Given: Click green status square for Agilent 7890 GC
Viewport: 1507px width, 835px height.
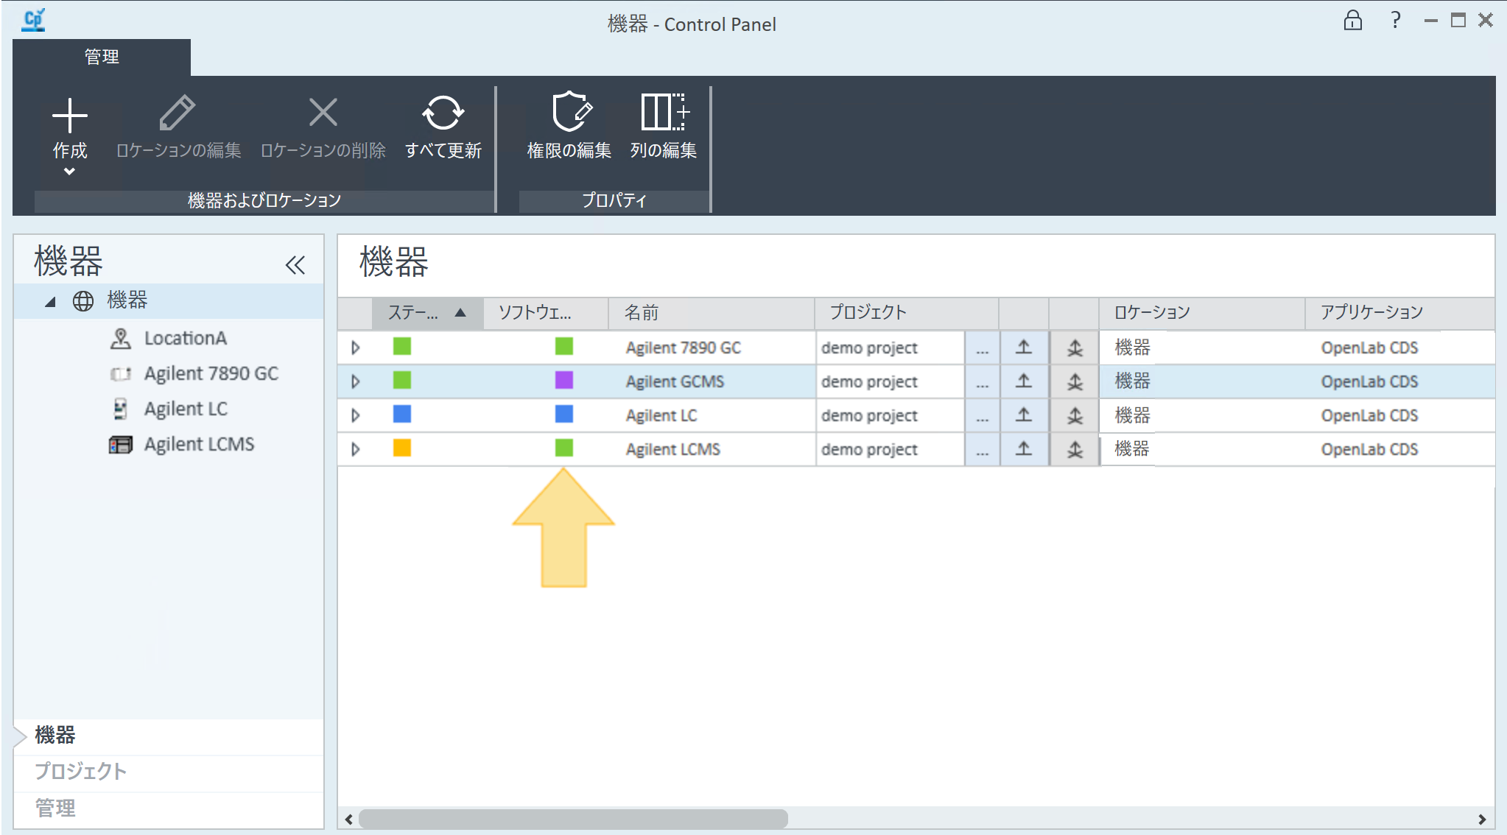Looking at the screenshot, I should [401, 346].
